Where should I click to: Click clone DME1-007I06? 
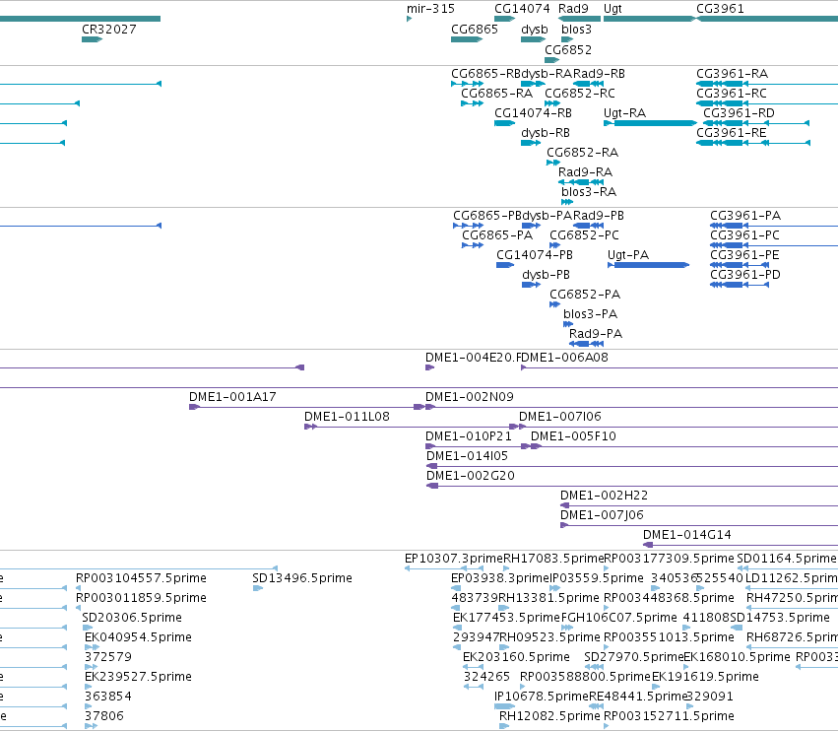click(x=560, y=417)
